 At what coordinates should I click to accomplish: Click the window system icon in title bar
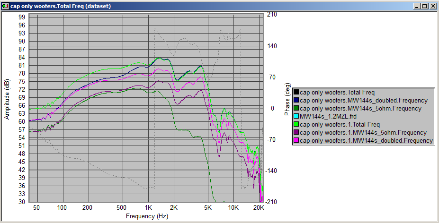point(5,6)
